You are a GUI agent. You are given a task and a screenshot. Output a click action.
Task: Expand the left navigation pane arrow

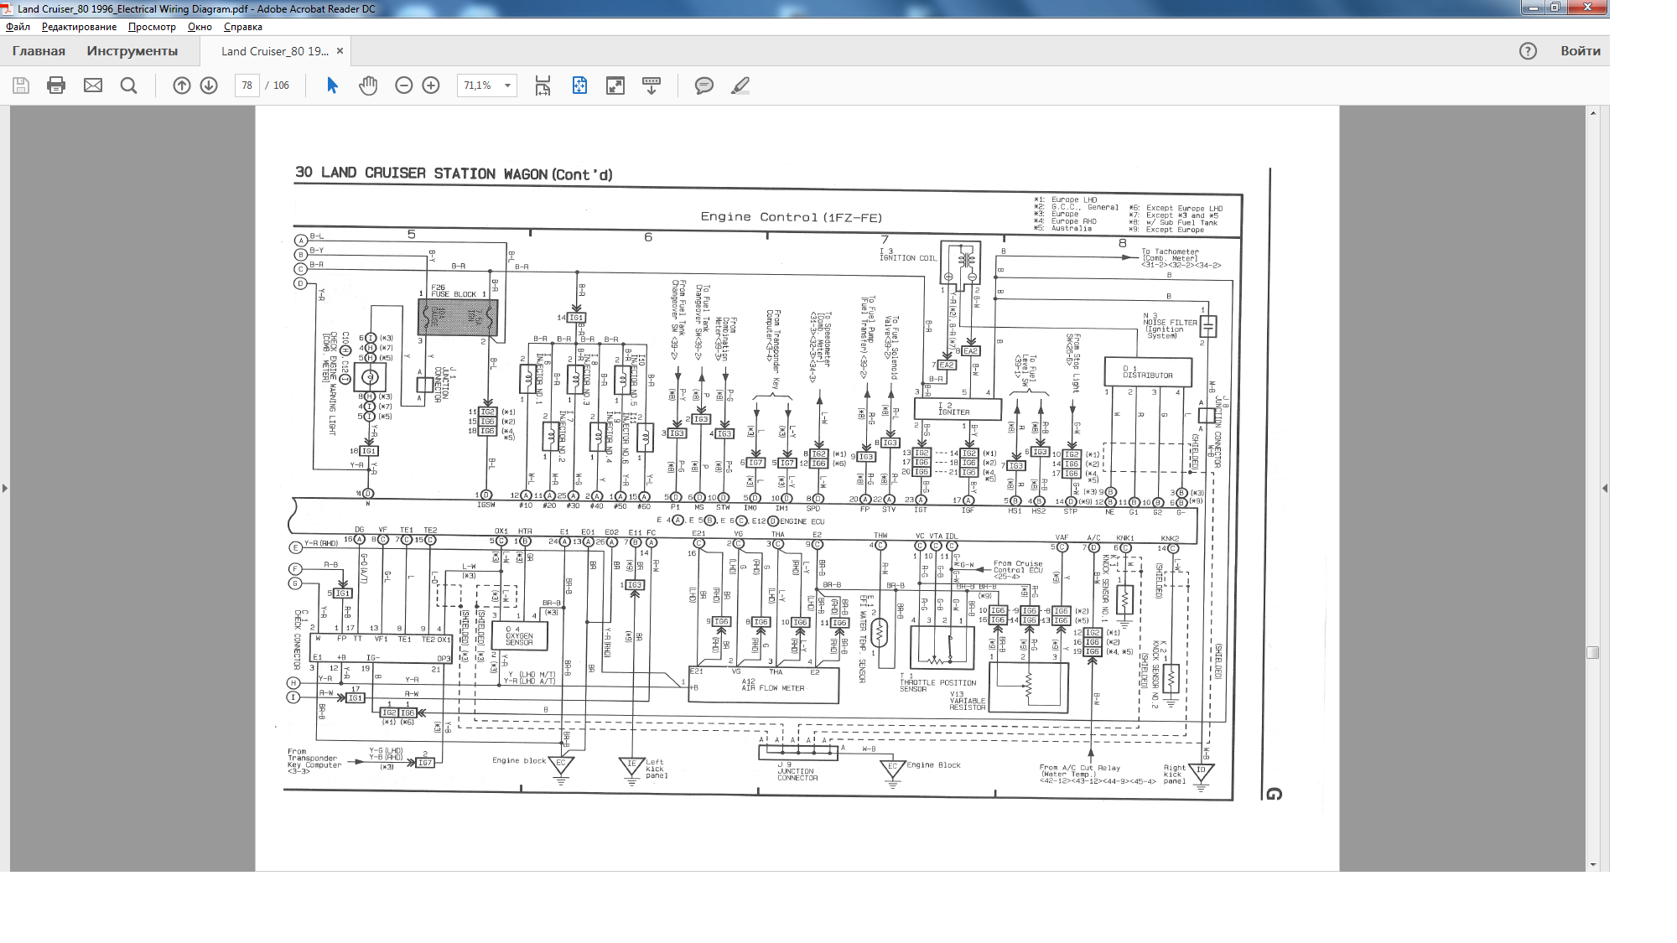tap(5, 488)
